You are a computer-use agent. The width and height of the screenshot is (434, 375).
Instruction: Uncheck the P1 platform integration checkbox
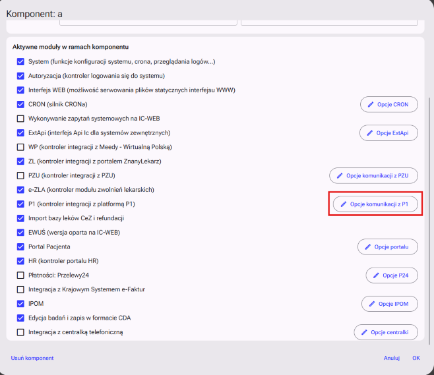tap(20, 204)
